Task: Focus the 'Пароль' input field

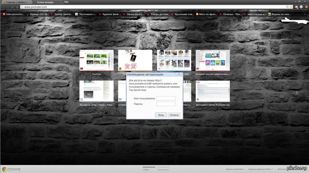Action: click(x=166, y=104)
